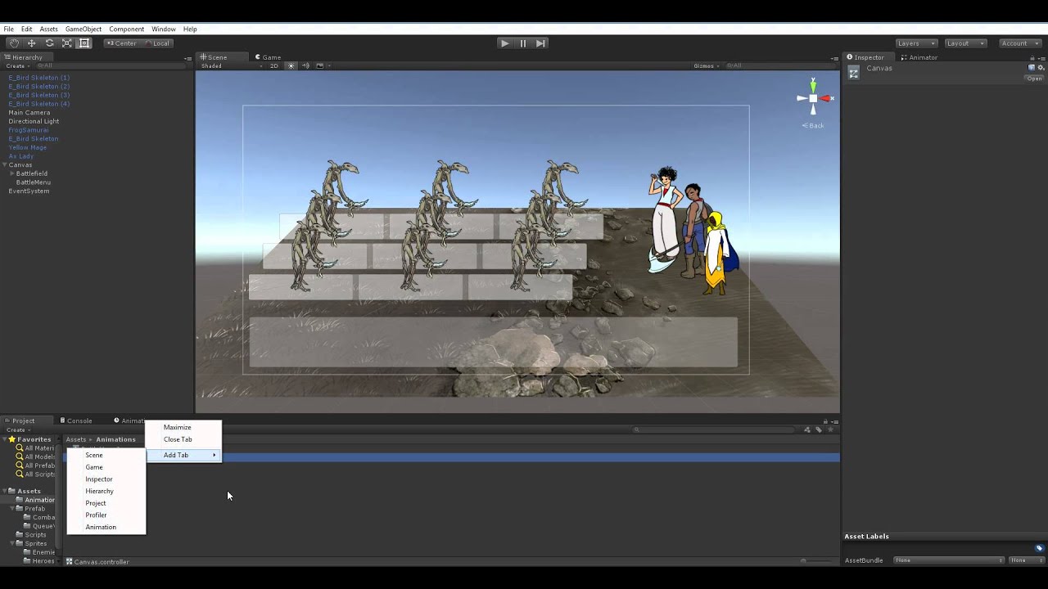This screenshot has height=589, width=1048.
Task: Click the Pause button
Action: point(522,43)
